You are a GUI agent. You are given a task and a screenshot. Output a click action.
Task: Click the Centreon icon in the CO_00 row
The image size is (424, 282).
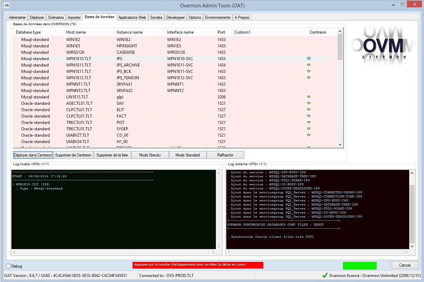[309, 135]
